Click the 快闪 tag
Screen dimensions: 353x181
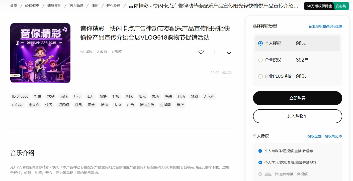click(x=49, y=105)
